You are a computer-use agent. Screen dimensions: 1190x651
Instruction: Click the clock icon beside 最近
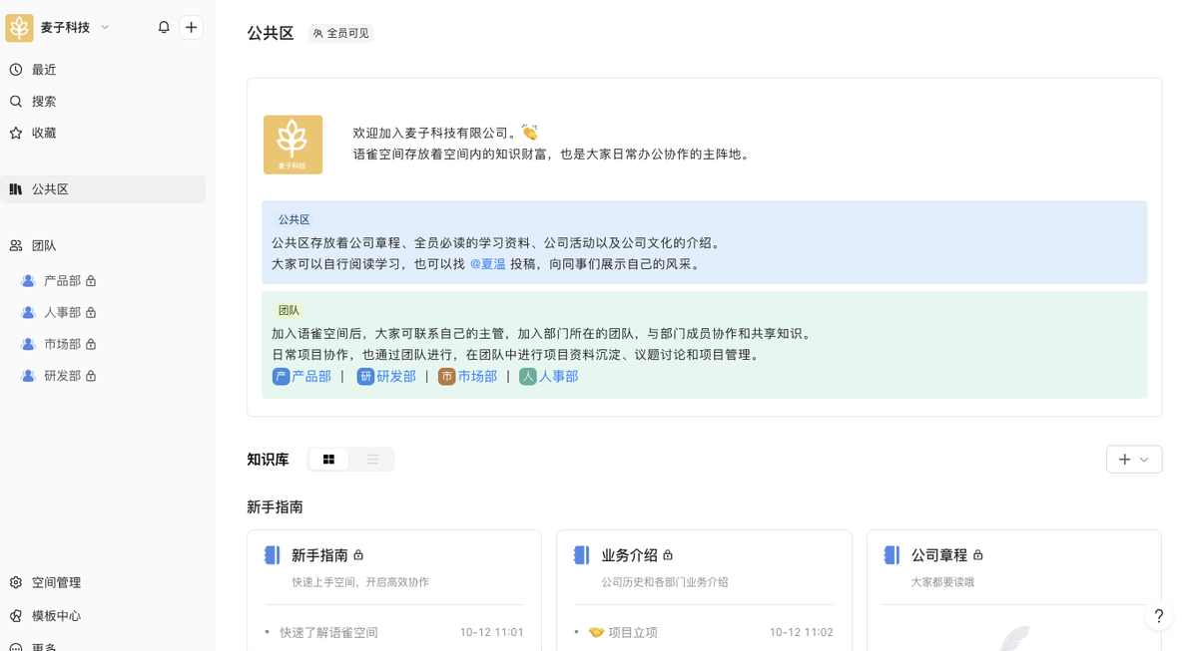16,70
